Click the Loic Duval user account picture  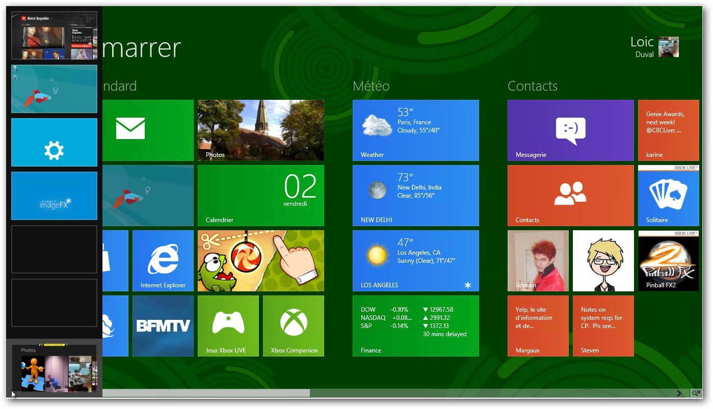click(668, 47)
